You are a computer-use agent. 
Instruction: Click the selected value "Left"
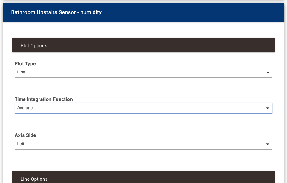click(21, 144)
